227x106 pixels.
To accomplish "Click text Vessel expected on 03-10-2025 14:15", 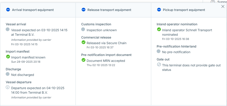I will tap(39, 30).
